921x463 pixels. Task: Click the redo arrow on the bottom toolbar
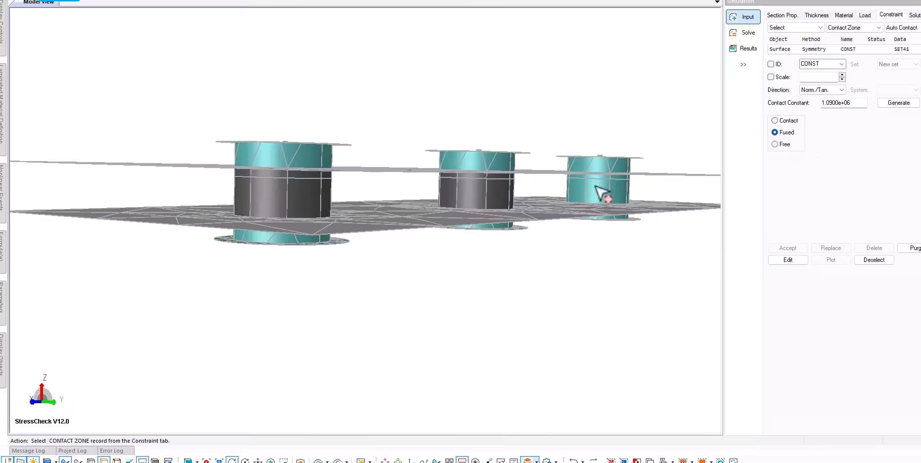592,460
